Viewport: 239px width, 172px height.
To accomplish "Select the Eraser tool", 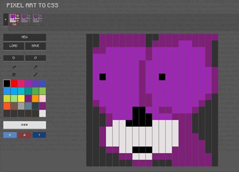I will coord(14,67).
